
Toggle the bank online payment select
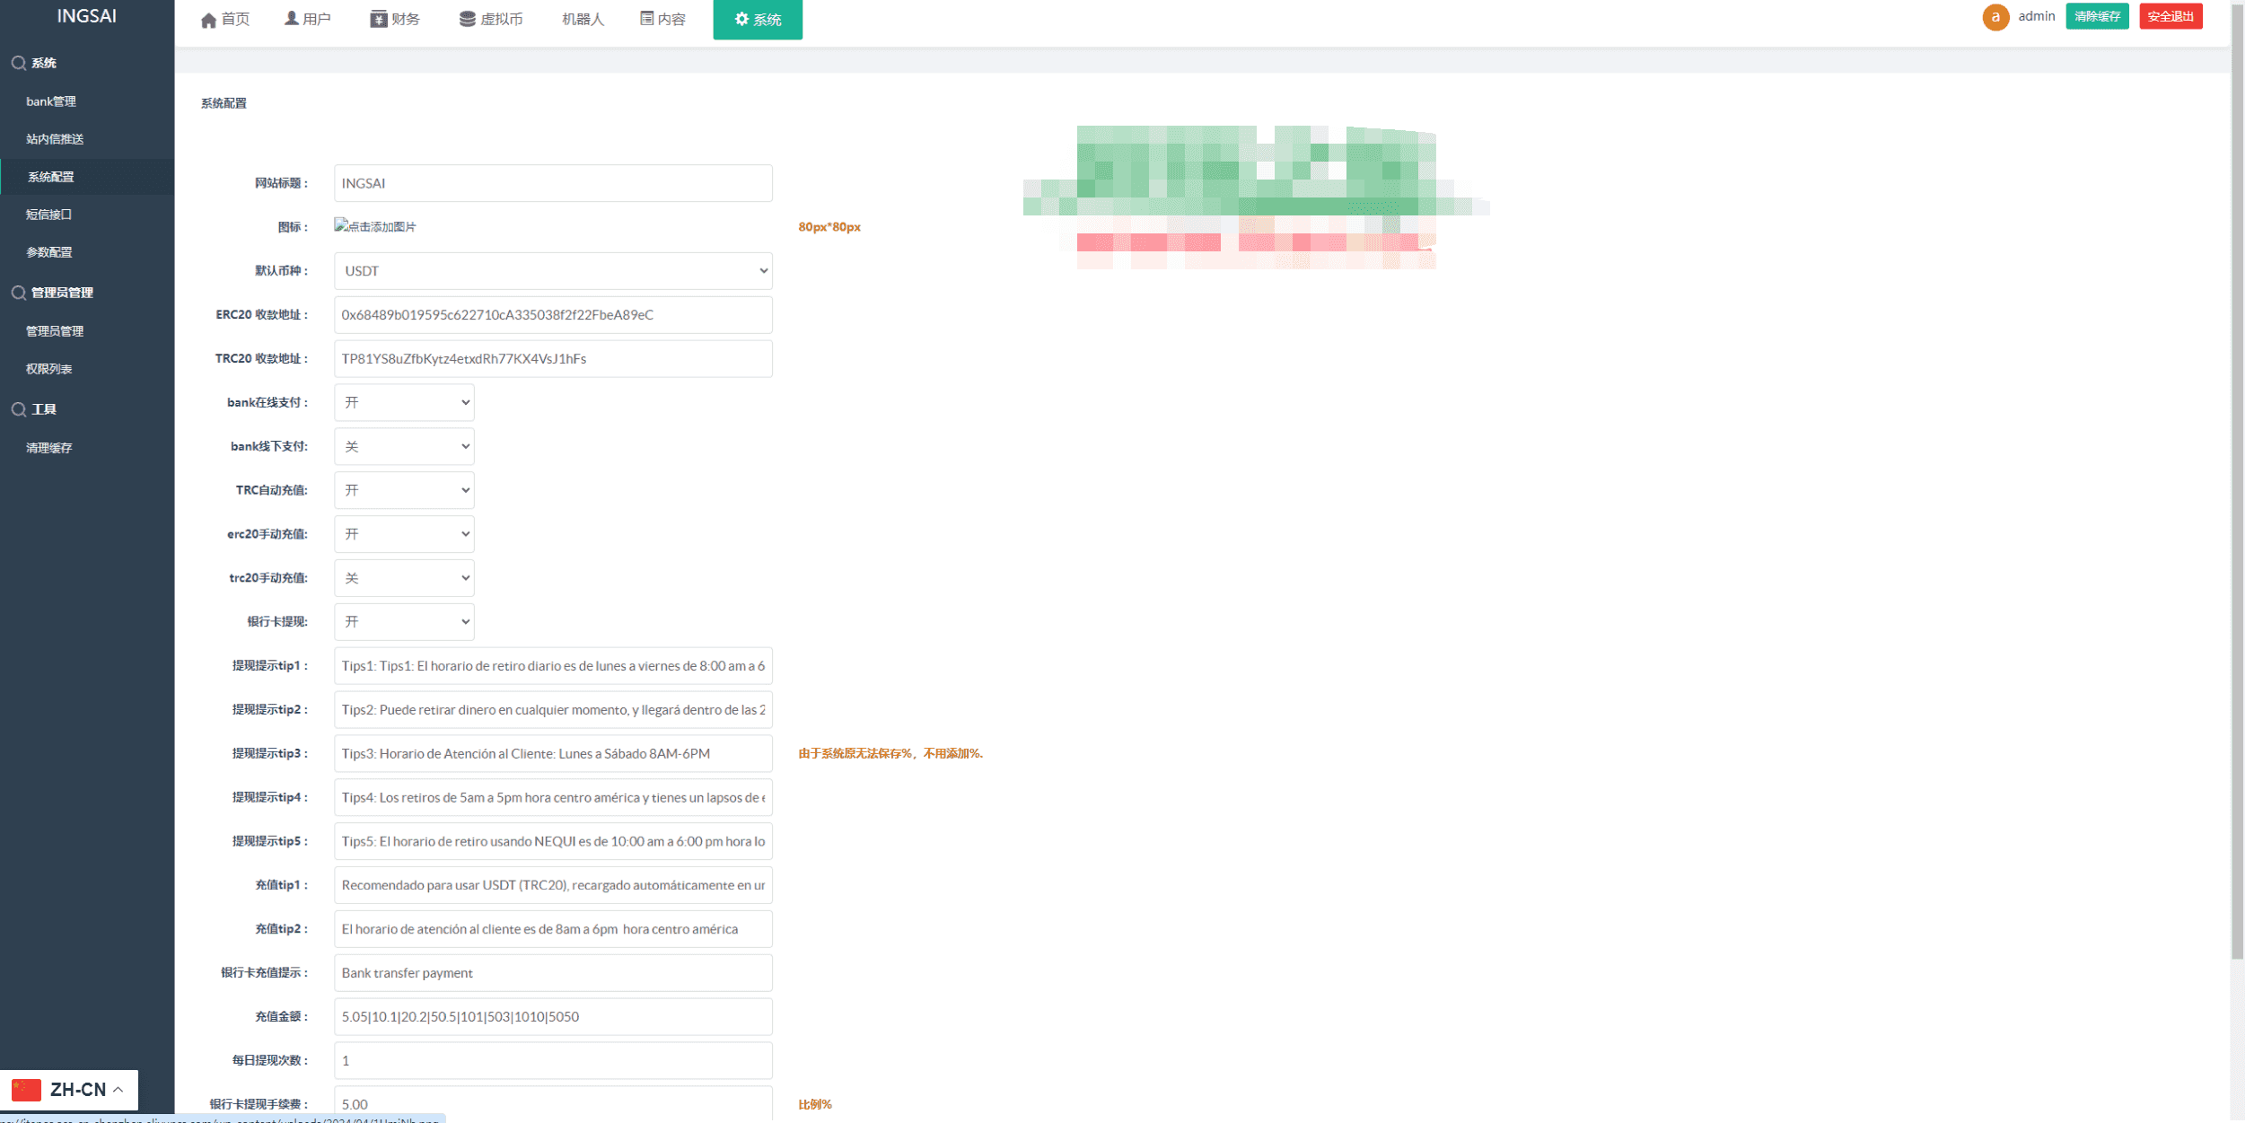404,402
